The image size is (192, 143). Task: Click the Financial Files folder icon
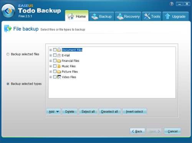[x=59, y=61]
